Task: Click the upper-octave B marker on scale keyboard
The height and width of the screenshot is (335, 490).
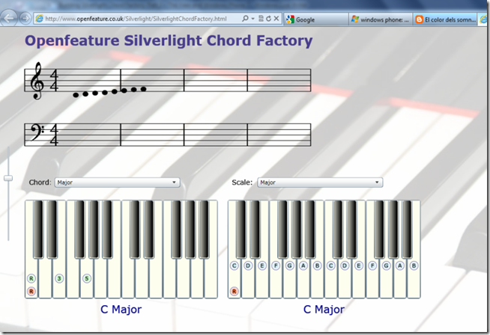Action: coord(414,265)
